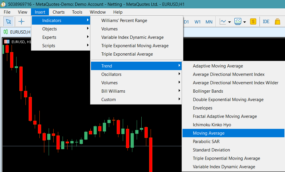The height and width of the screenshot is (172, 285).
Task: Open the Charts menu
Action: click(x=59, y=12)
